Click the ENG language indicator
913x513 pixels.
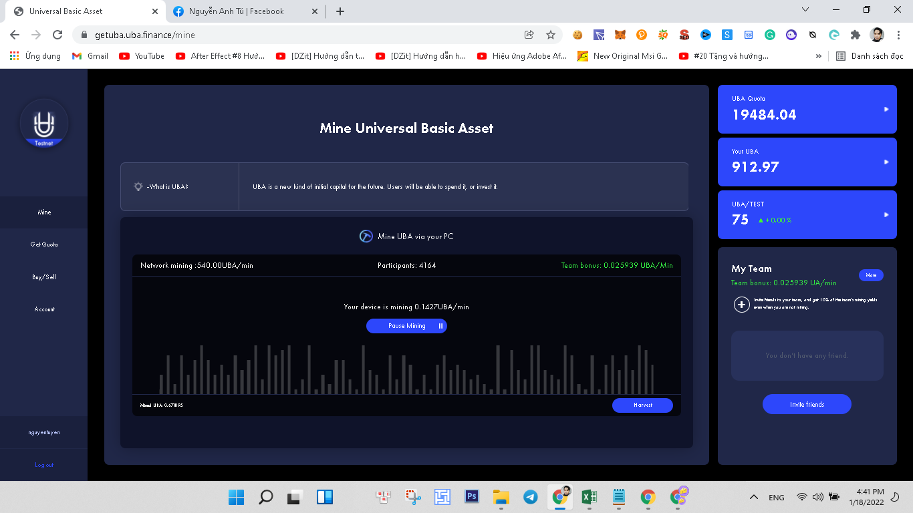pos(777,497)
